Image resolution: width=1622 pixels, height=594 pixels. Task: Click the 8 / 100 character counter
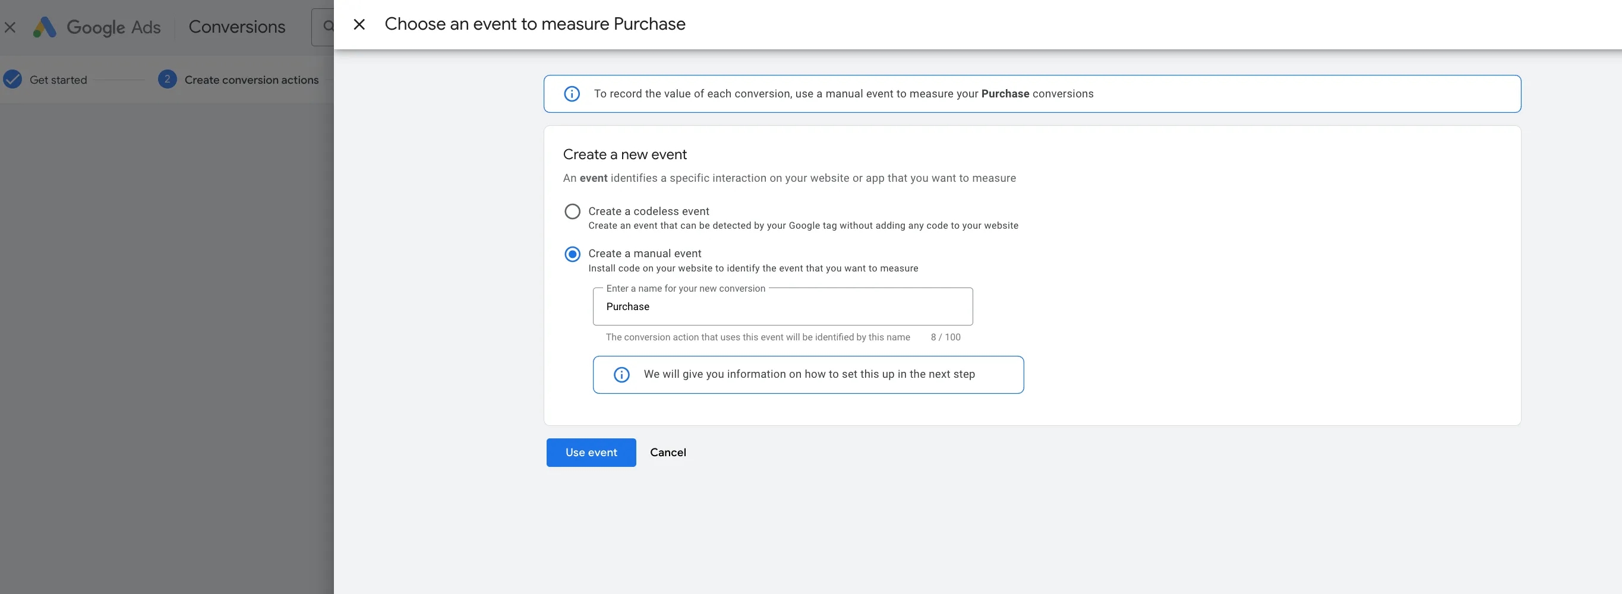pos(946,337)
